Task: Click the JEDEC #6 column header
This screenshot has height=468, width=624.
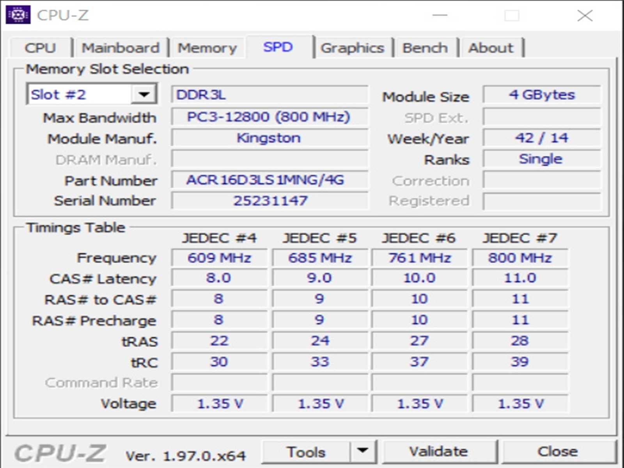Action: [x=419, y=238]
